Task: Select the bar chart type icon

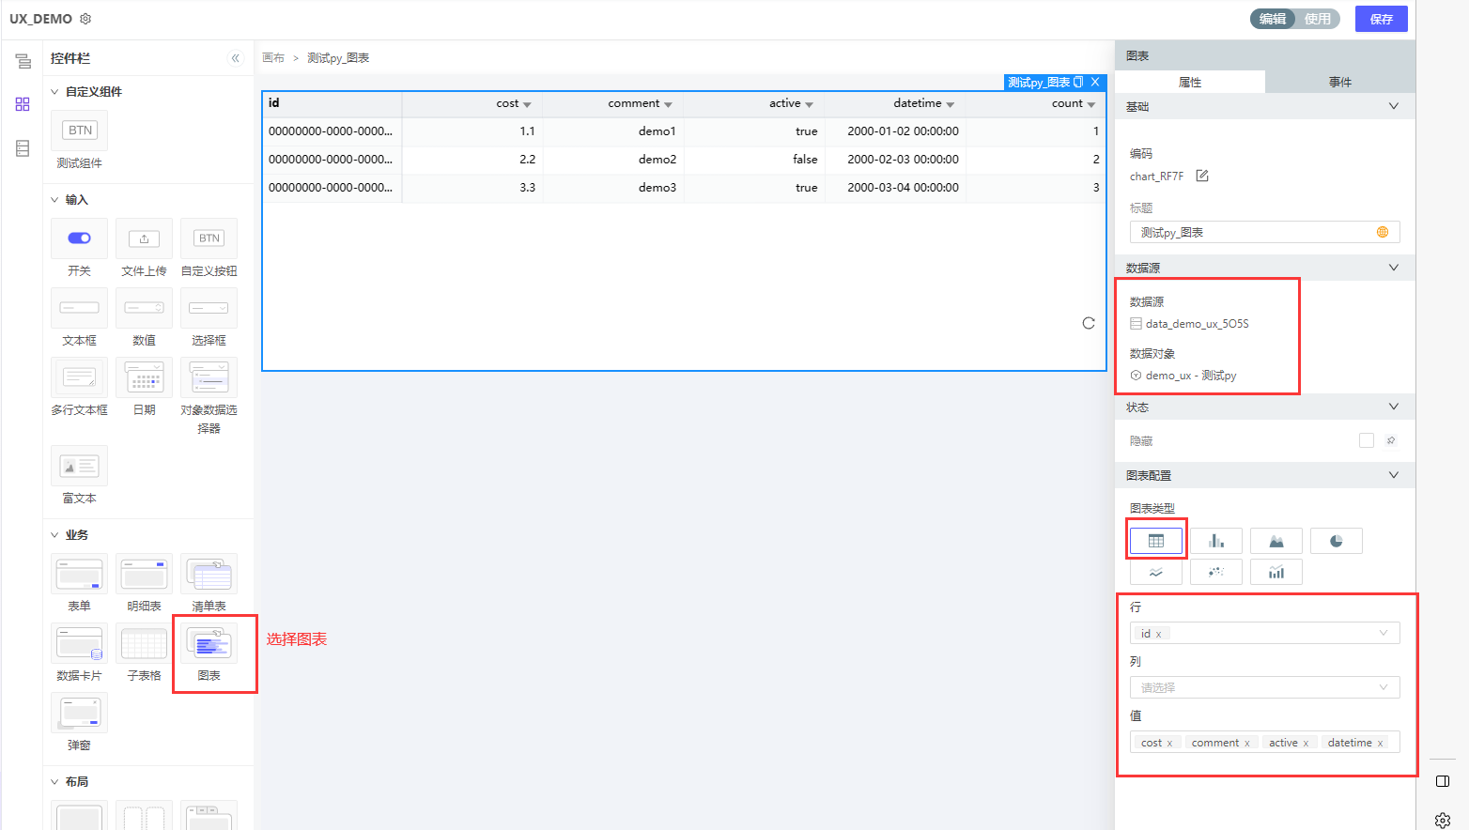Action: coord(1215,541)
